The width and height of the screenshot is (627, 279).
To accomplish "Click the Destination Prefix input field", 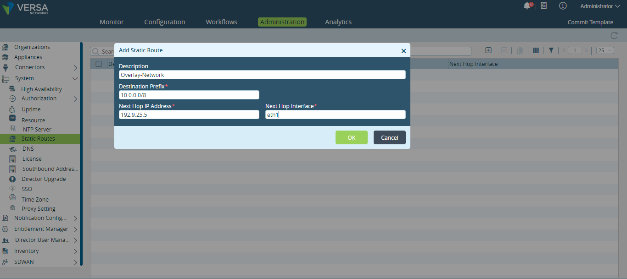I will 189,95.
